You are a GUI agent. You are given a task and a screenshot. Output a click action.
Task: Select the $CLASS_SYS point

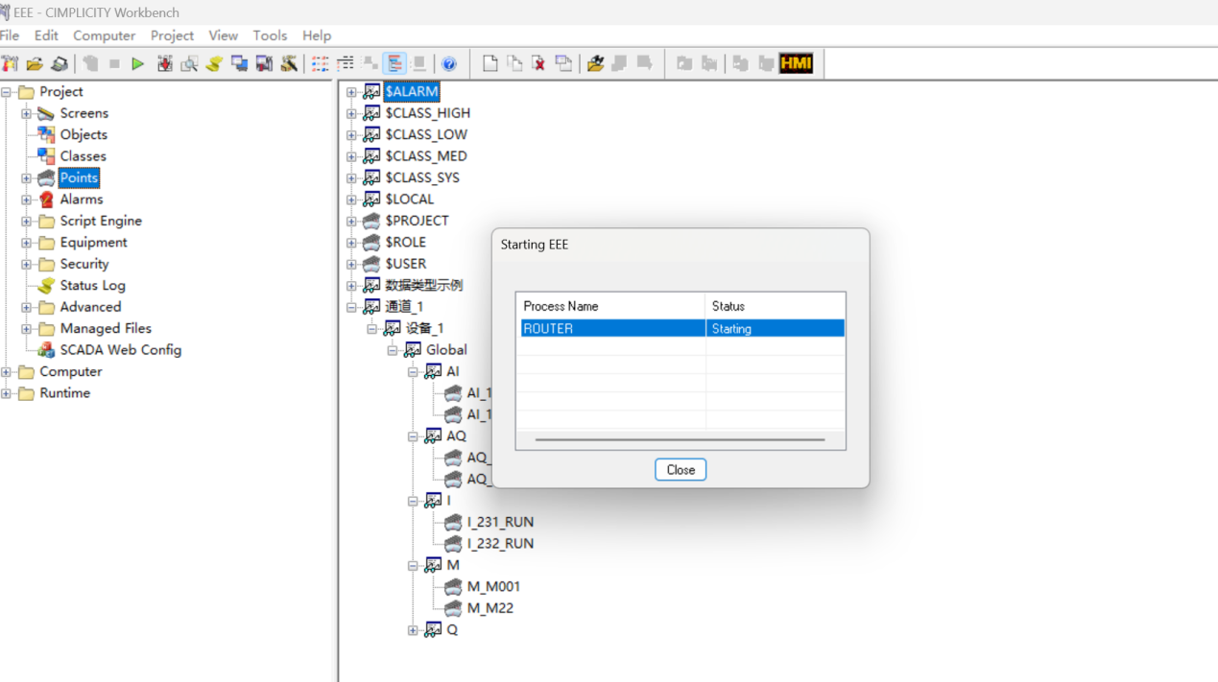(422, 177)
